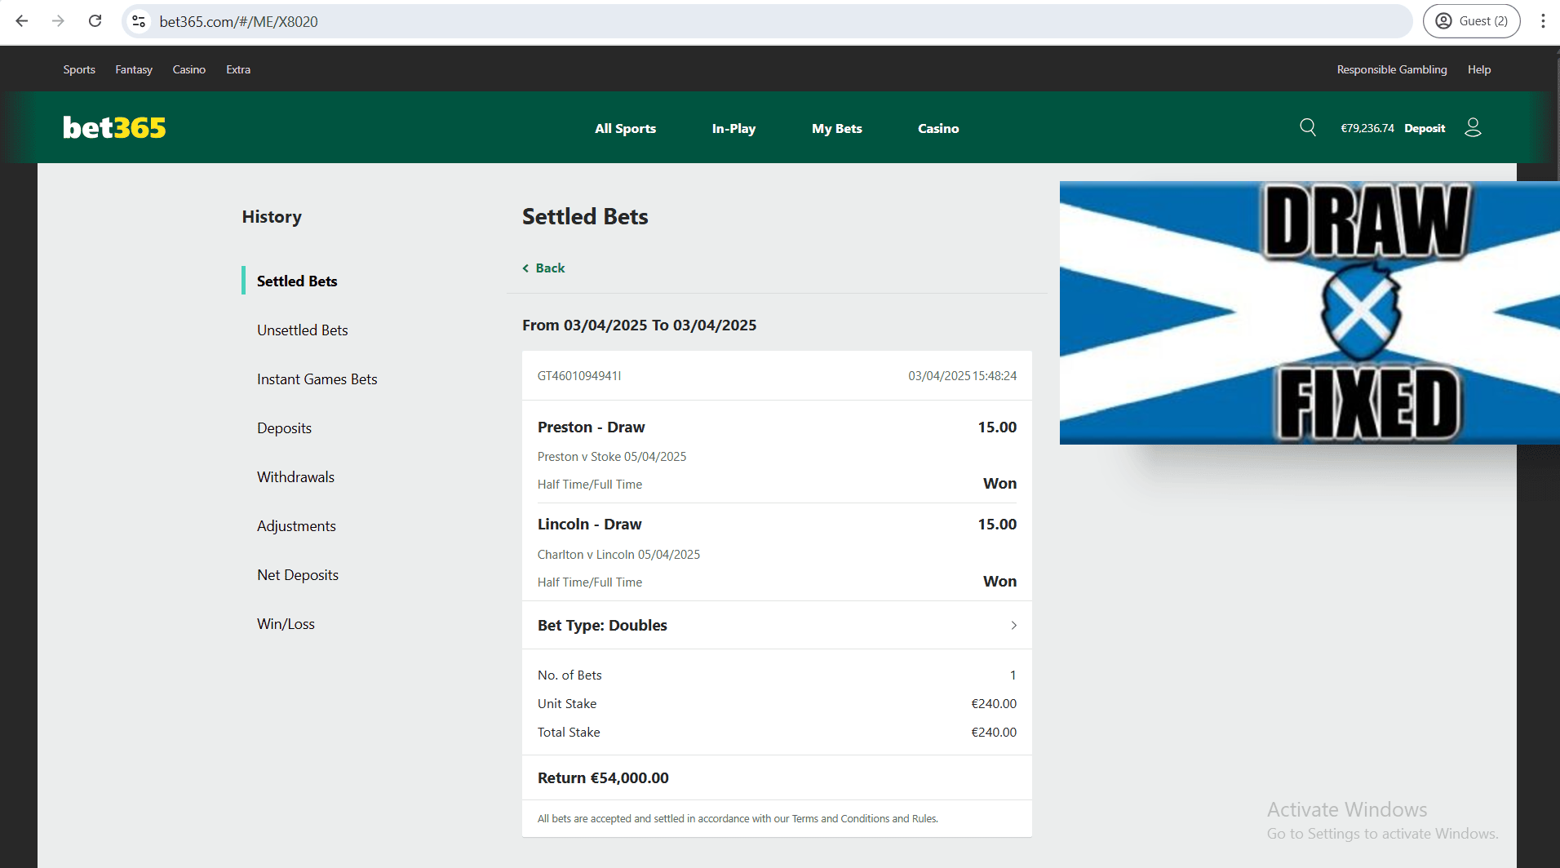Click the DRAW FIXED flag image
The width and height of the screenshot is (1560, 868).
tap(1310, 312)
